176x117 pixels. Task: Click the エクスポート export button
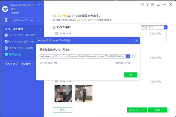[137, 110]
